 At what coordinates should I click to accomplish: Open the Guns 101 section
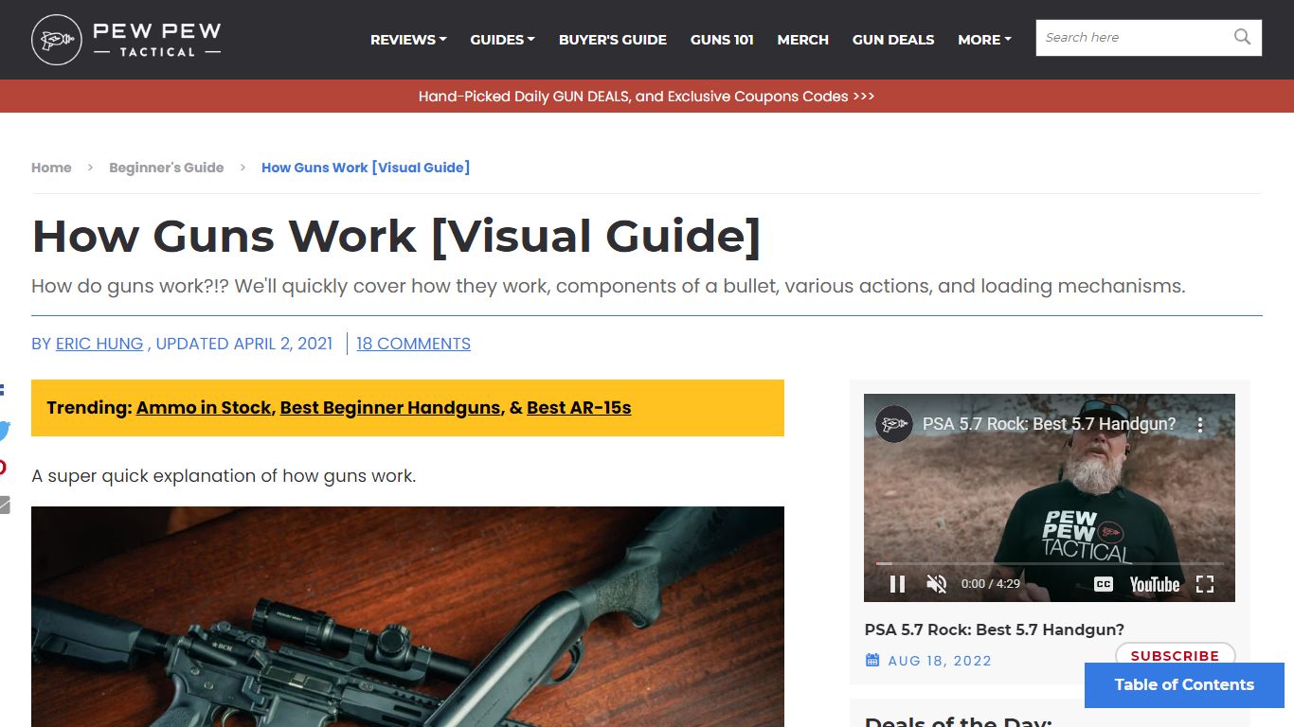[x=722, y=40]
